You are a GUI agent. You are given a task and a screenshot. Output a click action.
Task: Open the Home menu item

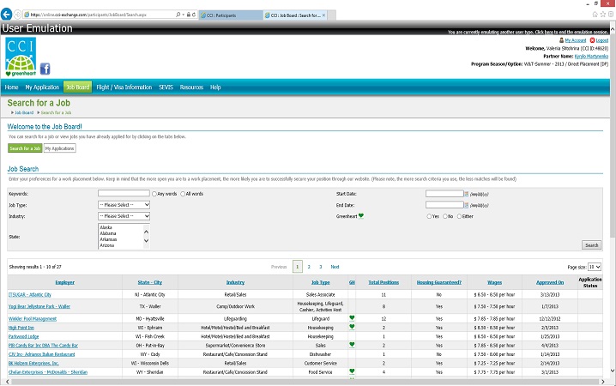(x=11, y=87)
